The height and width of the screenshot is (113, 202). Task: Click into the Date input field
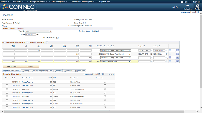[x=30, y=34]
